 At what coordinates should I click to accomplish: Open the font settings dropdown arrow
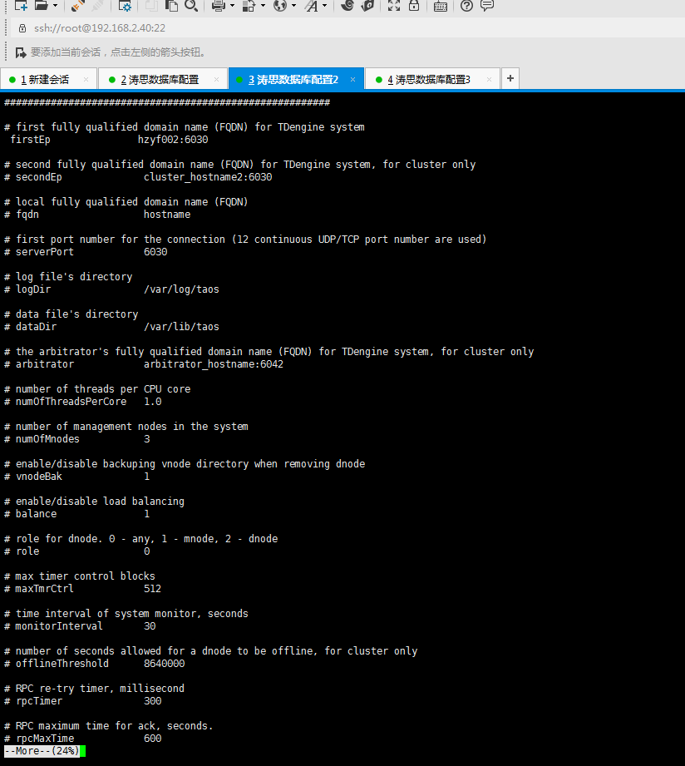325,6
